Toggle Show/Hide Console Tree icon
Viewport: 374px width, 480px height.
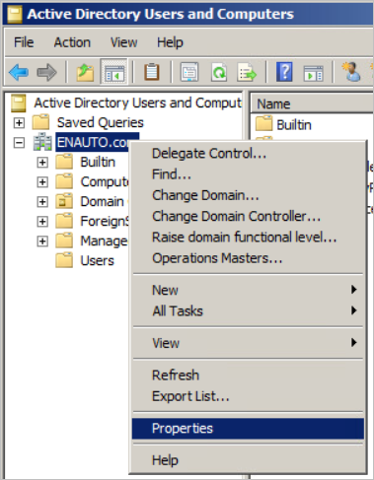click(x=113, y=72)
